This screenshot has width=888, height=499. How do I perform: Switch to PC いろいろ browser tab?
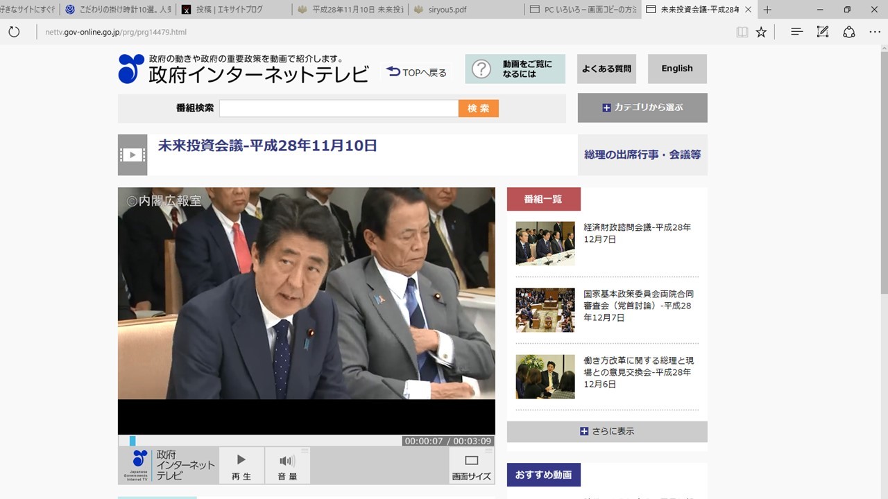[581, 10]
